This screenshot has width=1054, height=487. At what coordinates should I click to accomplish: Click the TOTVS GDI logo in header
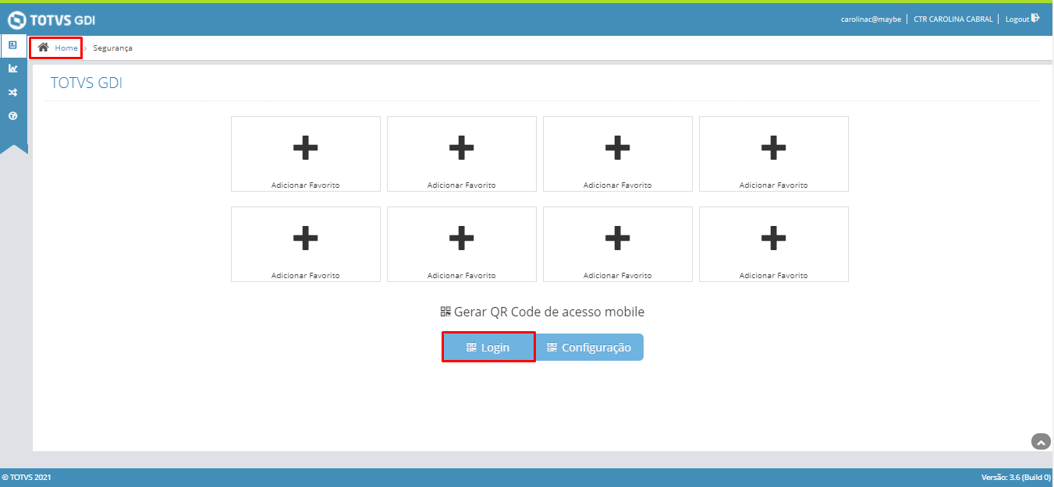click(x=51, y=19)
